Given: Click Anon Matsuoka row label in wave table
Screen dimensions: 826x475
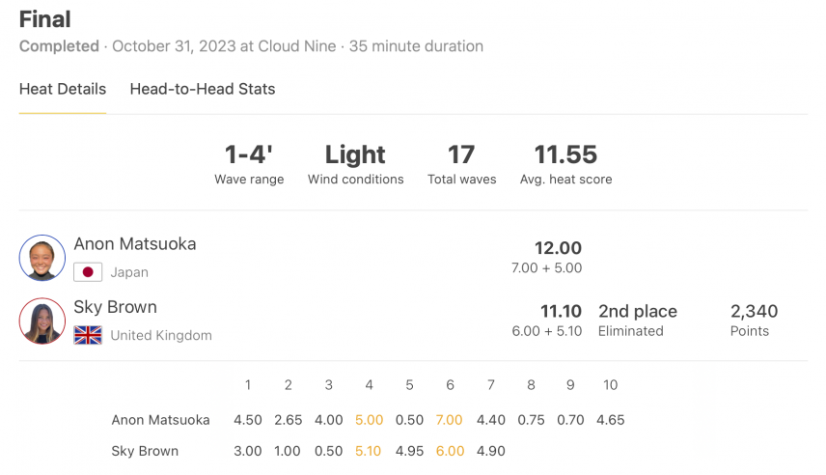Looking at the screenshot, I should point(161,420).
